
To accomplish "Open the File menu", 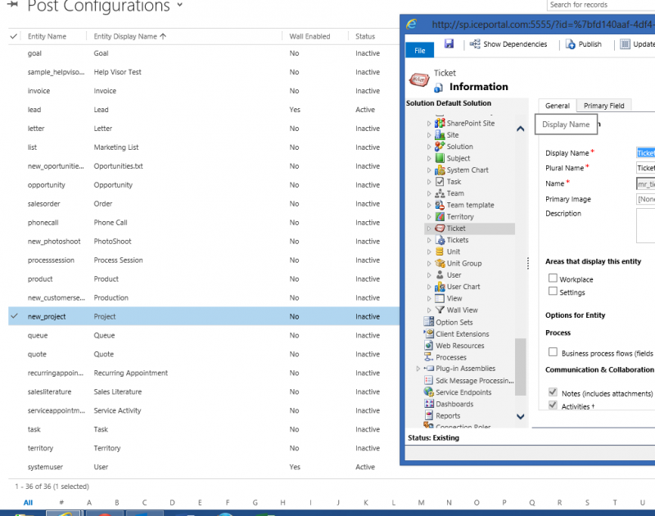I will [419, 50].
